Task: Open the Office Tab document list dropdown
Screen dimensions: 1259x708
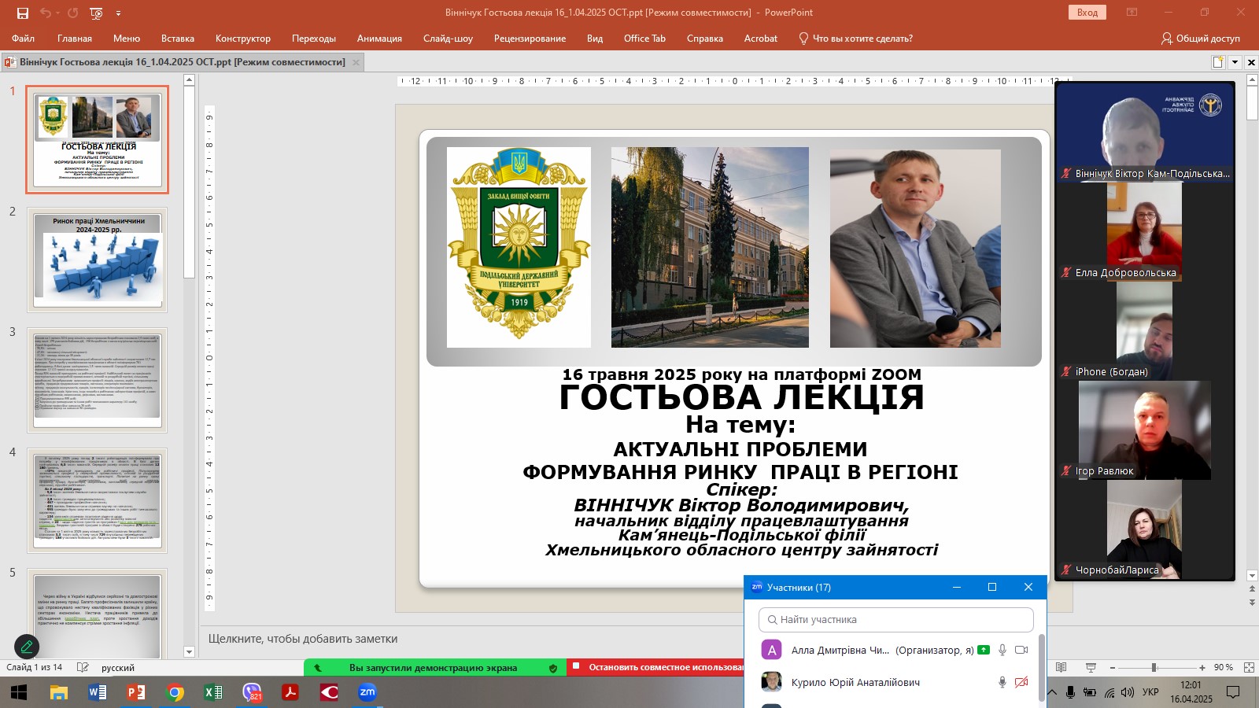Action: coord(1235,62)
